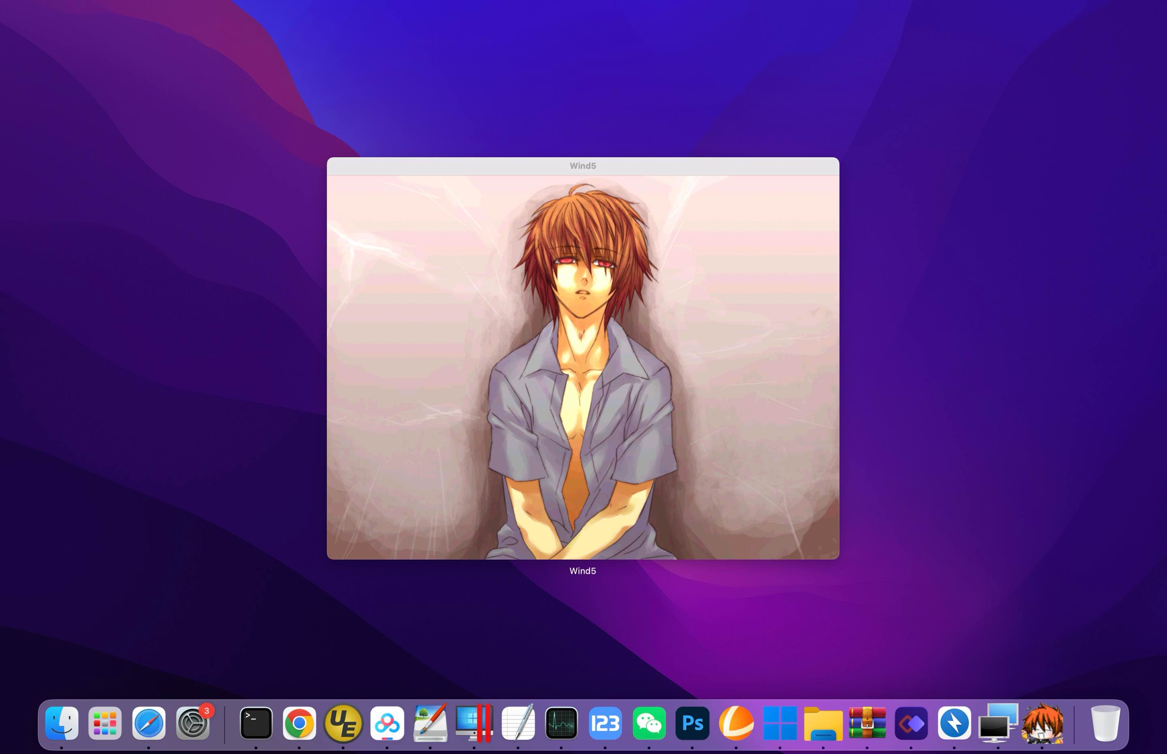
Task: Open the Trash in the Dock
Action: point(1105,723)
